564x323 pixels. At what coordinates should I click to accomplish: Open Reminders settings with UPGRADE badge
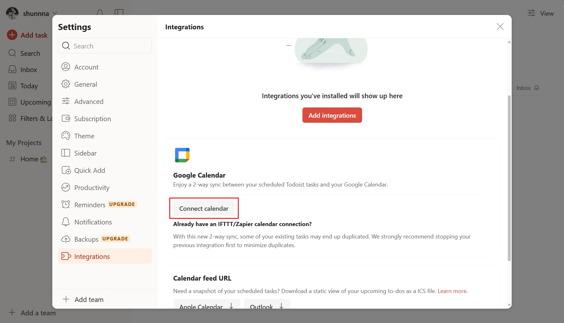click(x=105, y=205)
